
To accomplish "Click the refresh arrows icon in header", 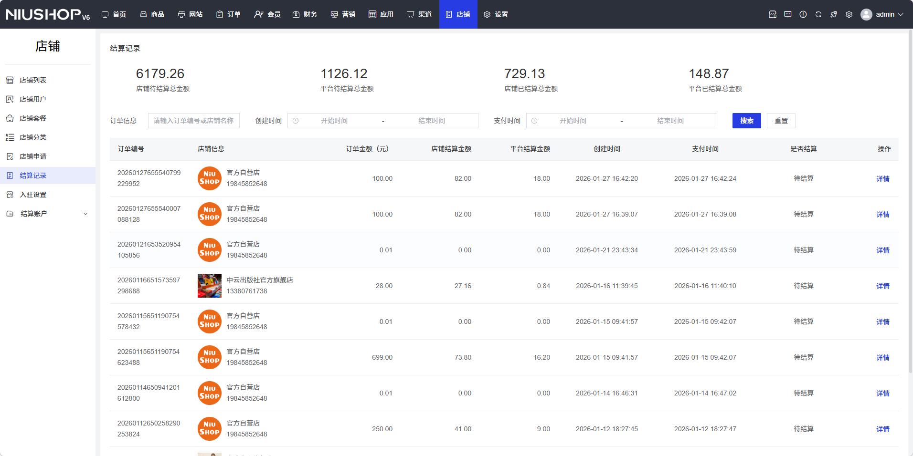I will 818,14.
